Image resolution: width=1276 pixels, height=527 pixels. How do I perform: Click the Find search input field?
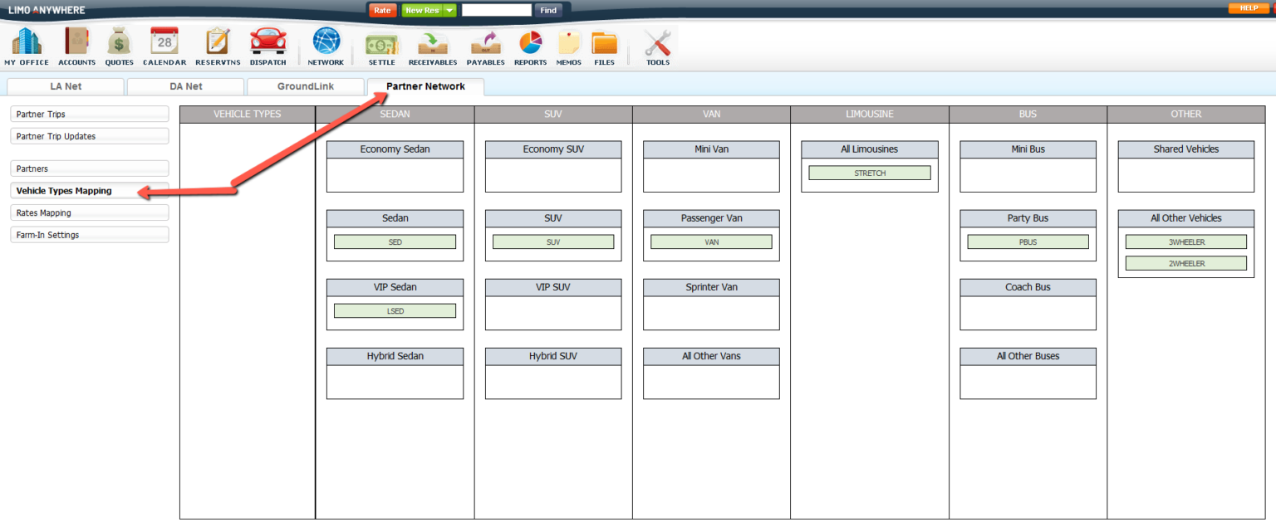(496, 10)
